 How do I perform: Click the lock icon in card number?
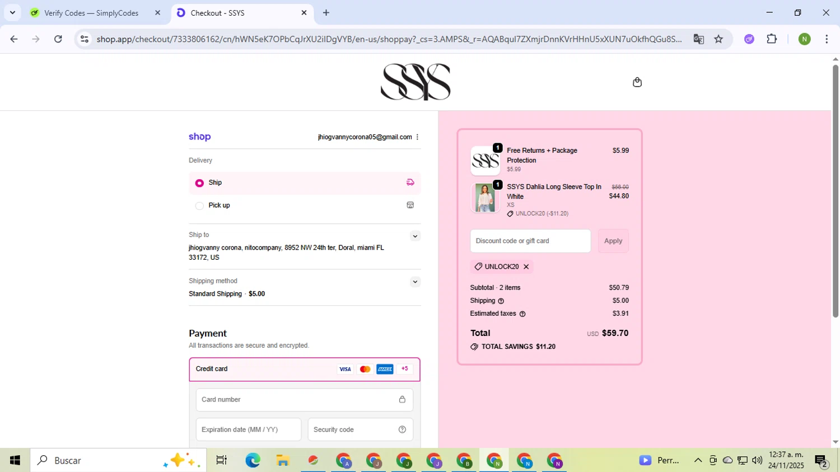click(402, 399)
